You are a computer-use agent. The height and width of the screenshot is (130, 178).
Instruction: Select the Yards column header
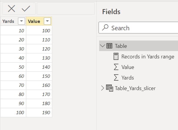click(13, 21)
